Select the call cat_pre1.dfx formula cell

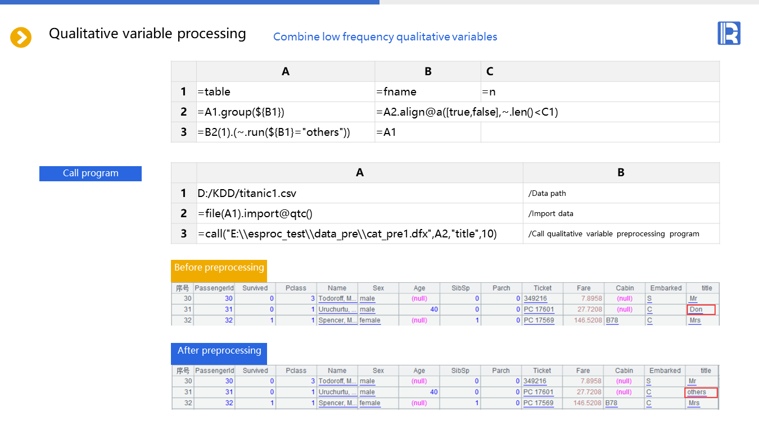pos(359,233)
